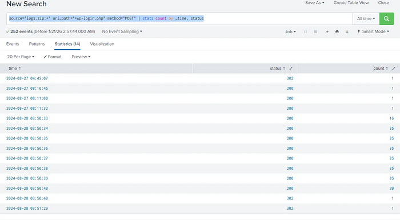Click time 2024-08-27 04:49:07
400x220 pixels.
click(27, 78)
